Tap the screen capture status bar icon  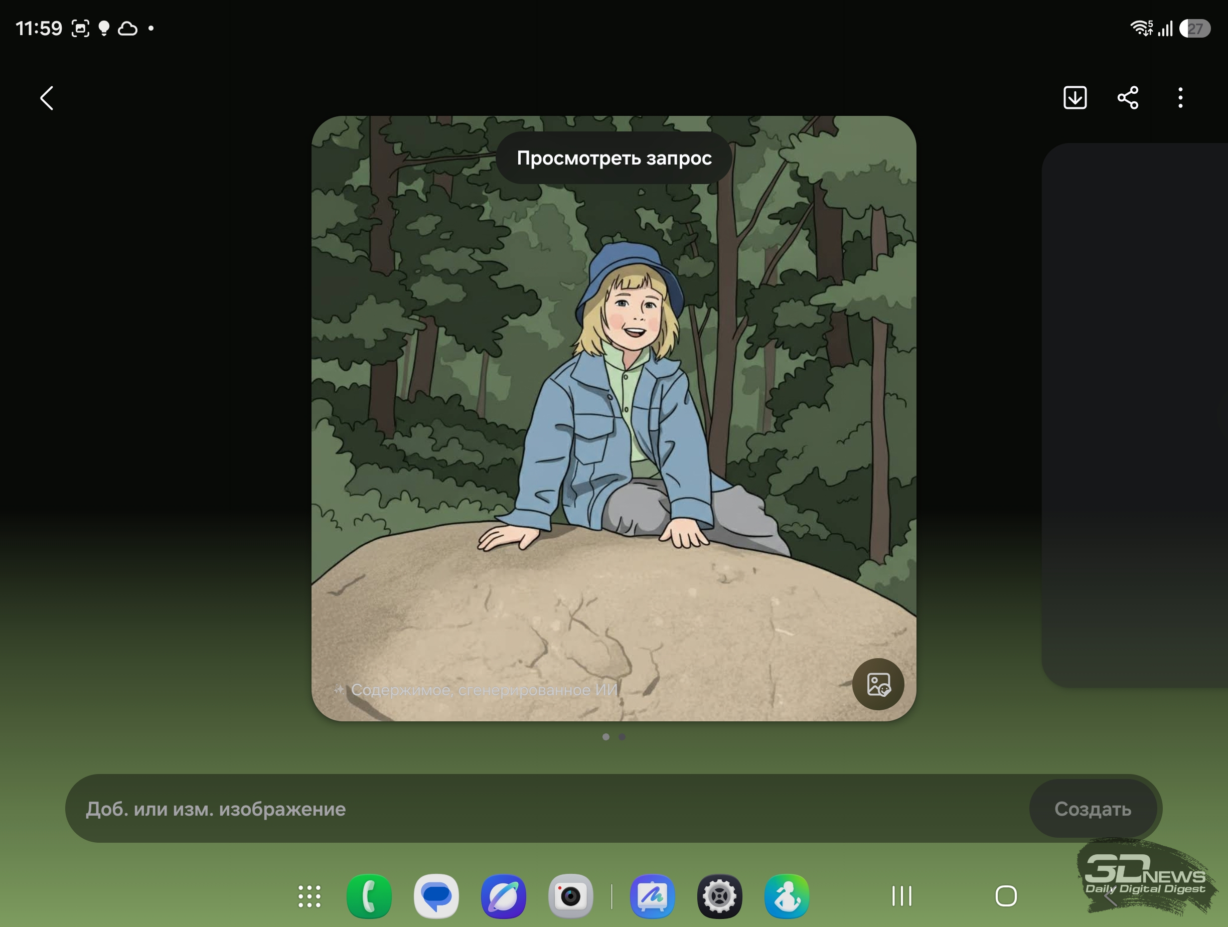(80, 28)
